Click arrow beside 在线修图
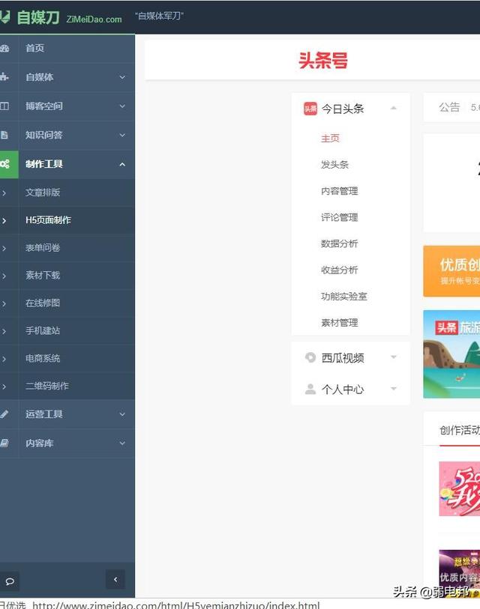Viewport: 480px width, 609px height. (4, 303)
